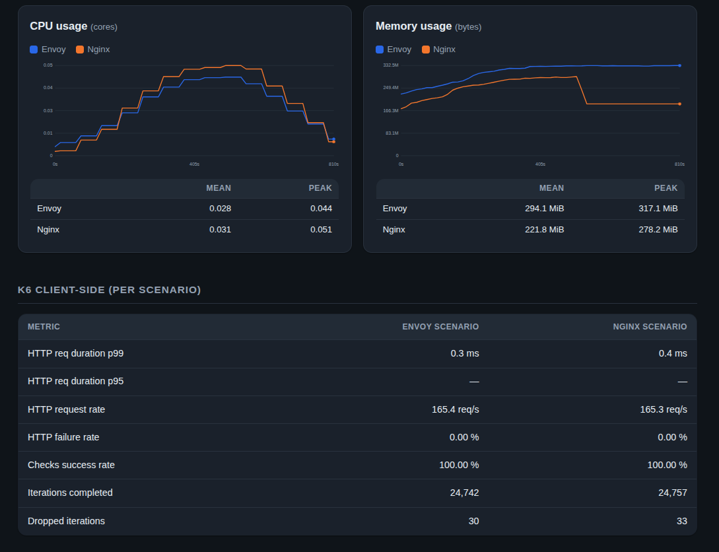The image size is (719, 552).
Task: Click Envoy p99 value 0.3 ms
Action: tap(465, 353)
